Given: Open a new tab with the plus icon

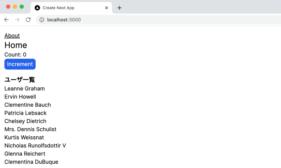Looking at the screenshot, I should 119,8.
